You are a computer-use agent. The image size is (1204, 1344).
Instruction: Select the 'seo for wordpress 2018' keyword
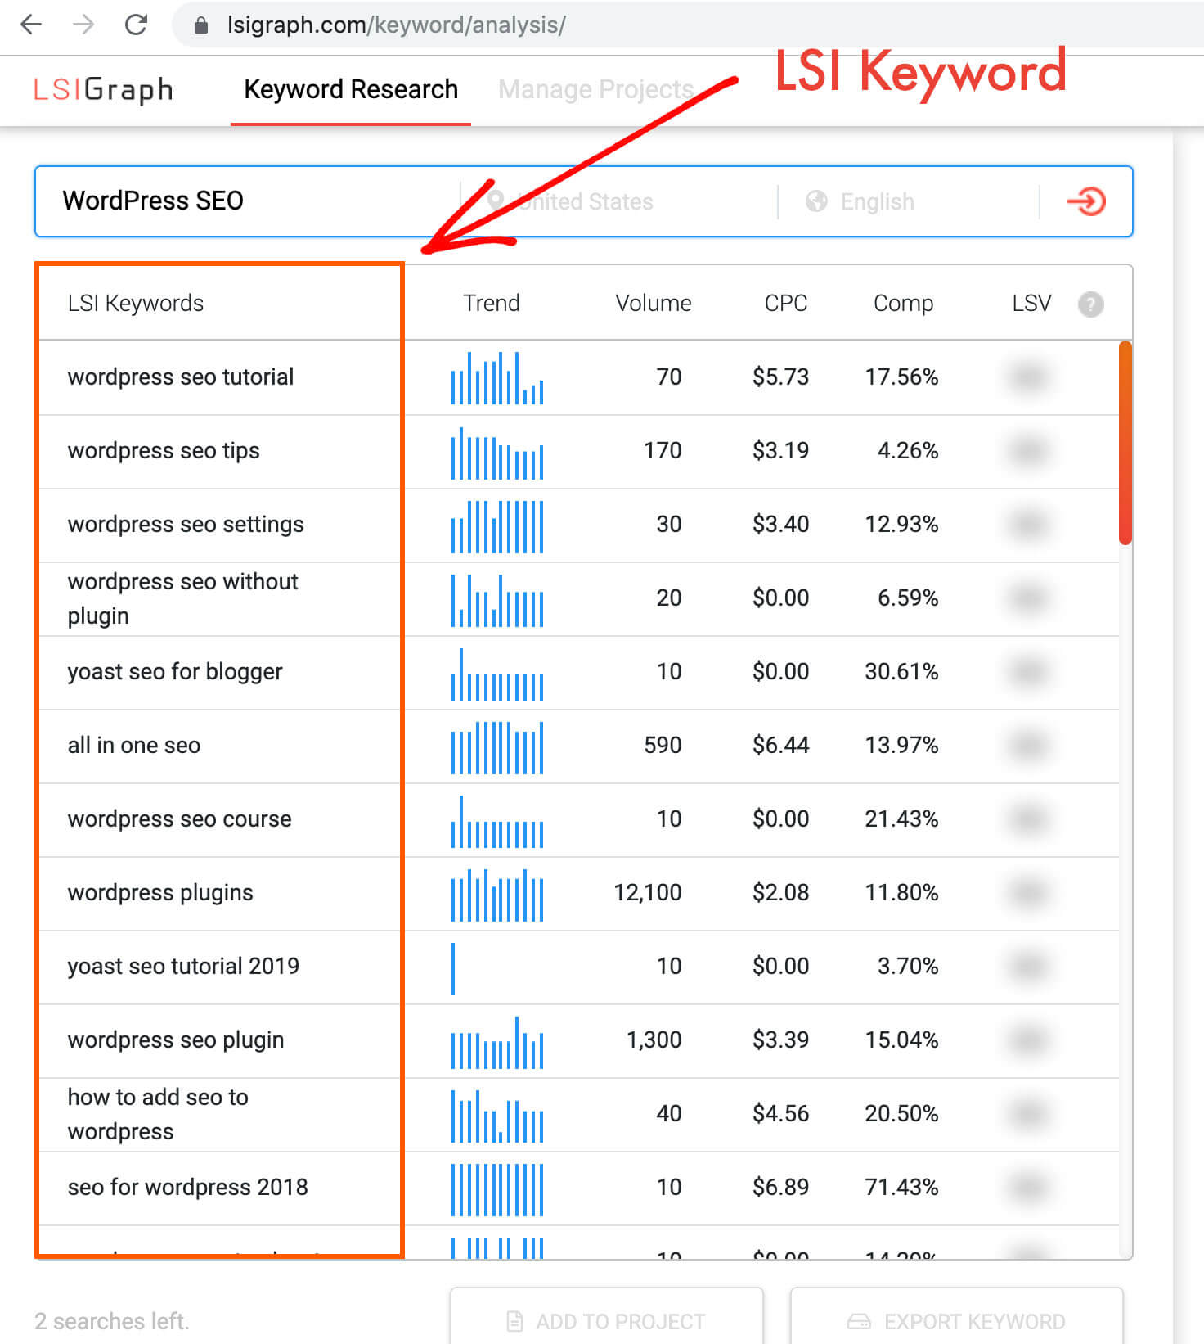tap(187, 1187)
